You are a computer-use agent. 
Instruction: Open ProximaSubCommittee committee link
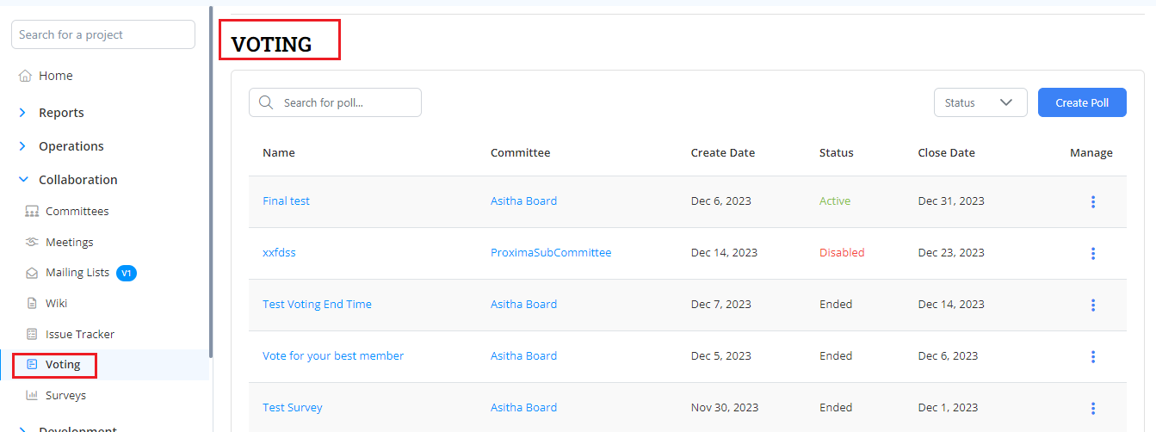coord(550,253)
